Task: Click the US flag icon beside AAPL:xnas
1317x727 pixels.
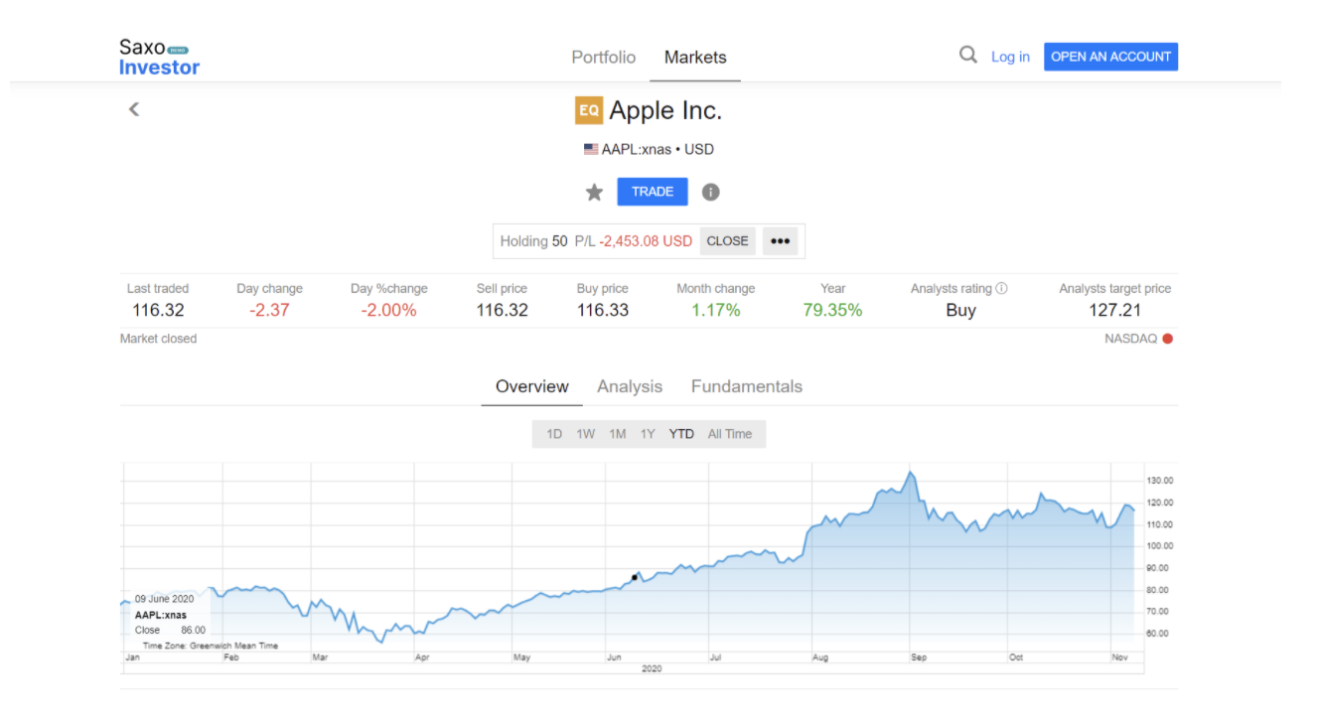Action: click(x=591, y=149)
